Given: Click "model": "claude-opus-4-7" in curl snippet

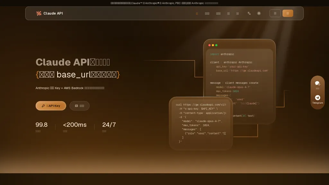Looking at the screenshot, I should [202, 121].
